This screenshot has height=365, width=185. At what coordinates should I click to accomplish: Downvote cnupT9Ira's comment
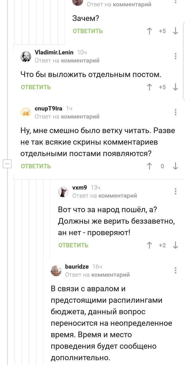pos(175,166)
